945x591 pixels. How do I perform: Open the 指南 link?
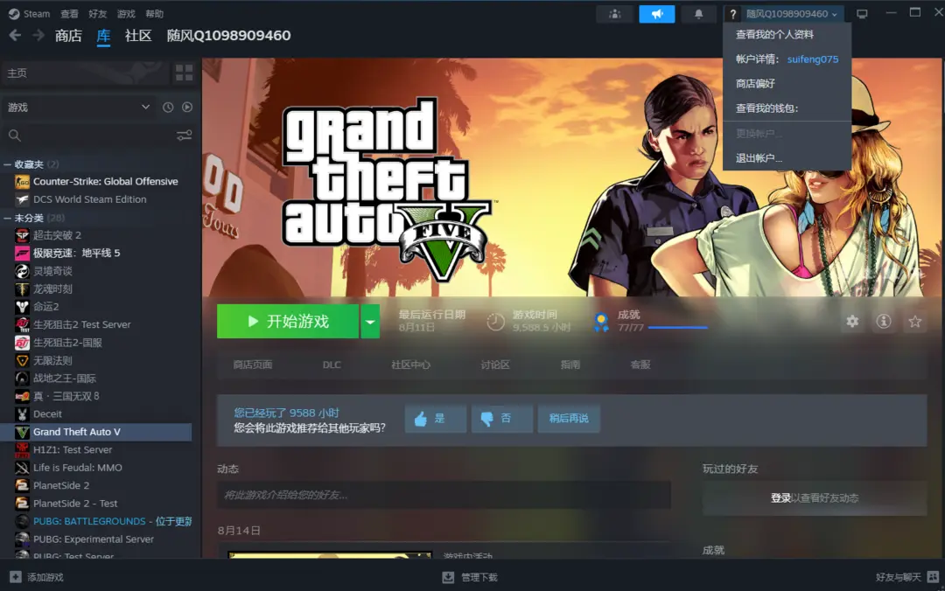point(570,365)
